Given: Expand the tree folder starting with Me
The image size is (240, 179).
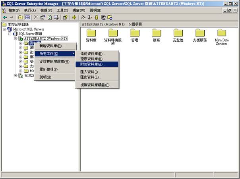Looking at the screenshot, I should 21,71.
